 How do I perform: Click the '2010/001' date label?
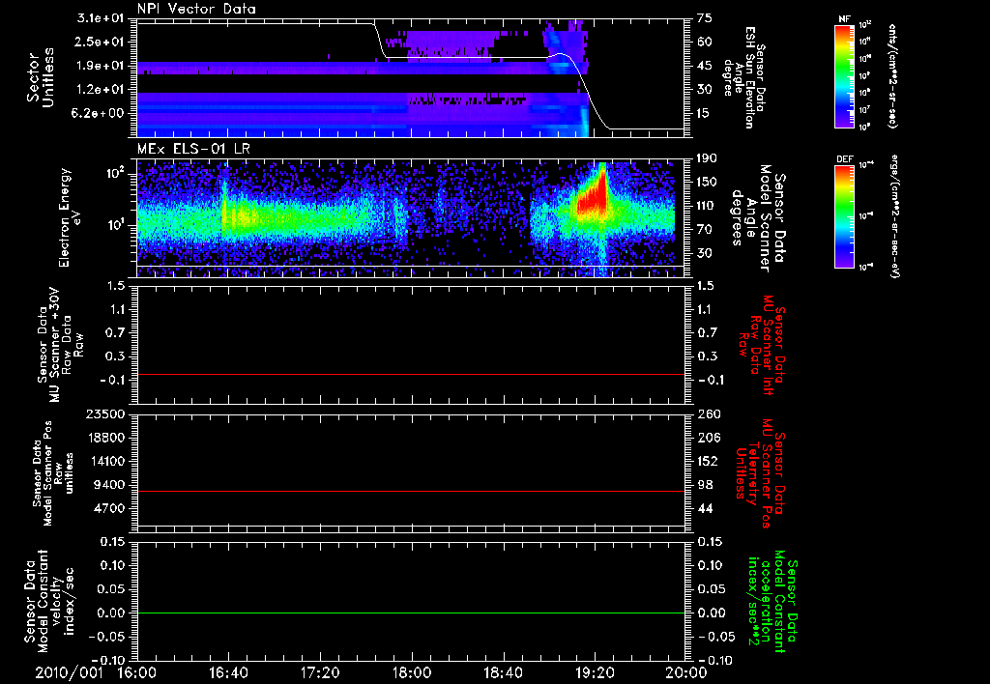pyautogui.click(x=69, y=672)
